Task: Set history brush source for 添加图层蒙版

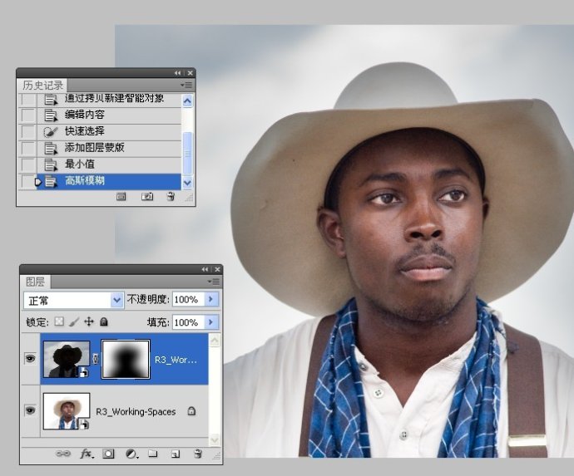Action: point(28,148)
